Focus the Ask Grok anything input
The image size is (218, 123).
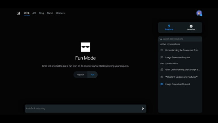[85, 108]
